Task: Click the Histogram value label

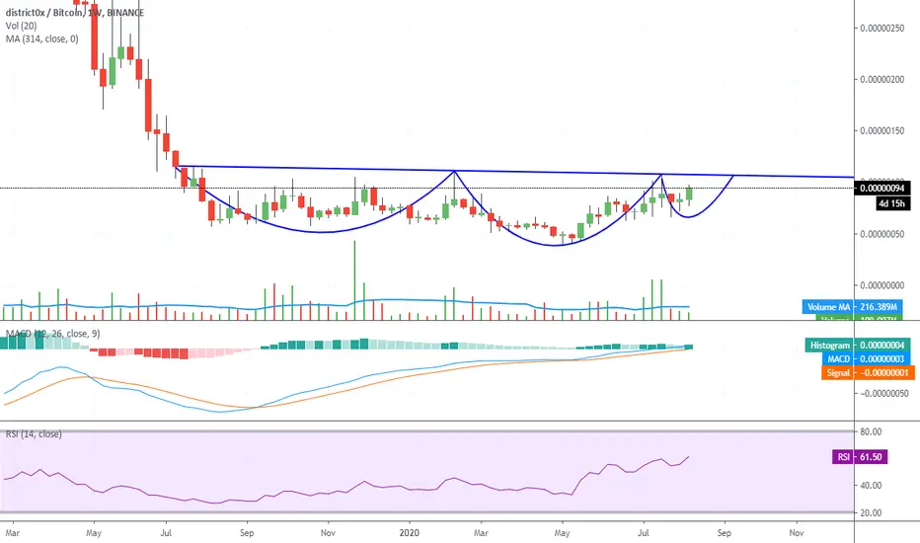Action: click(x=858, y=346)
